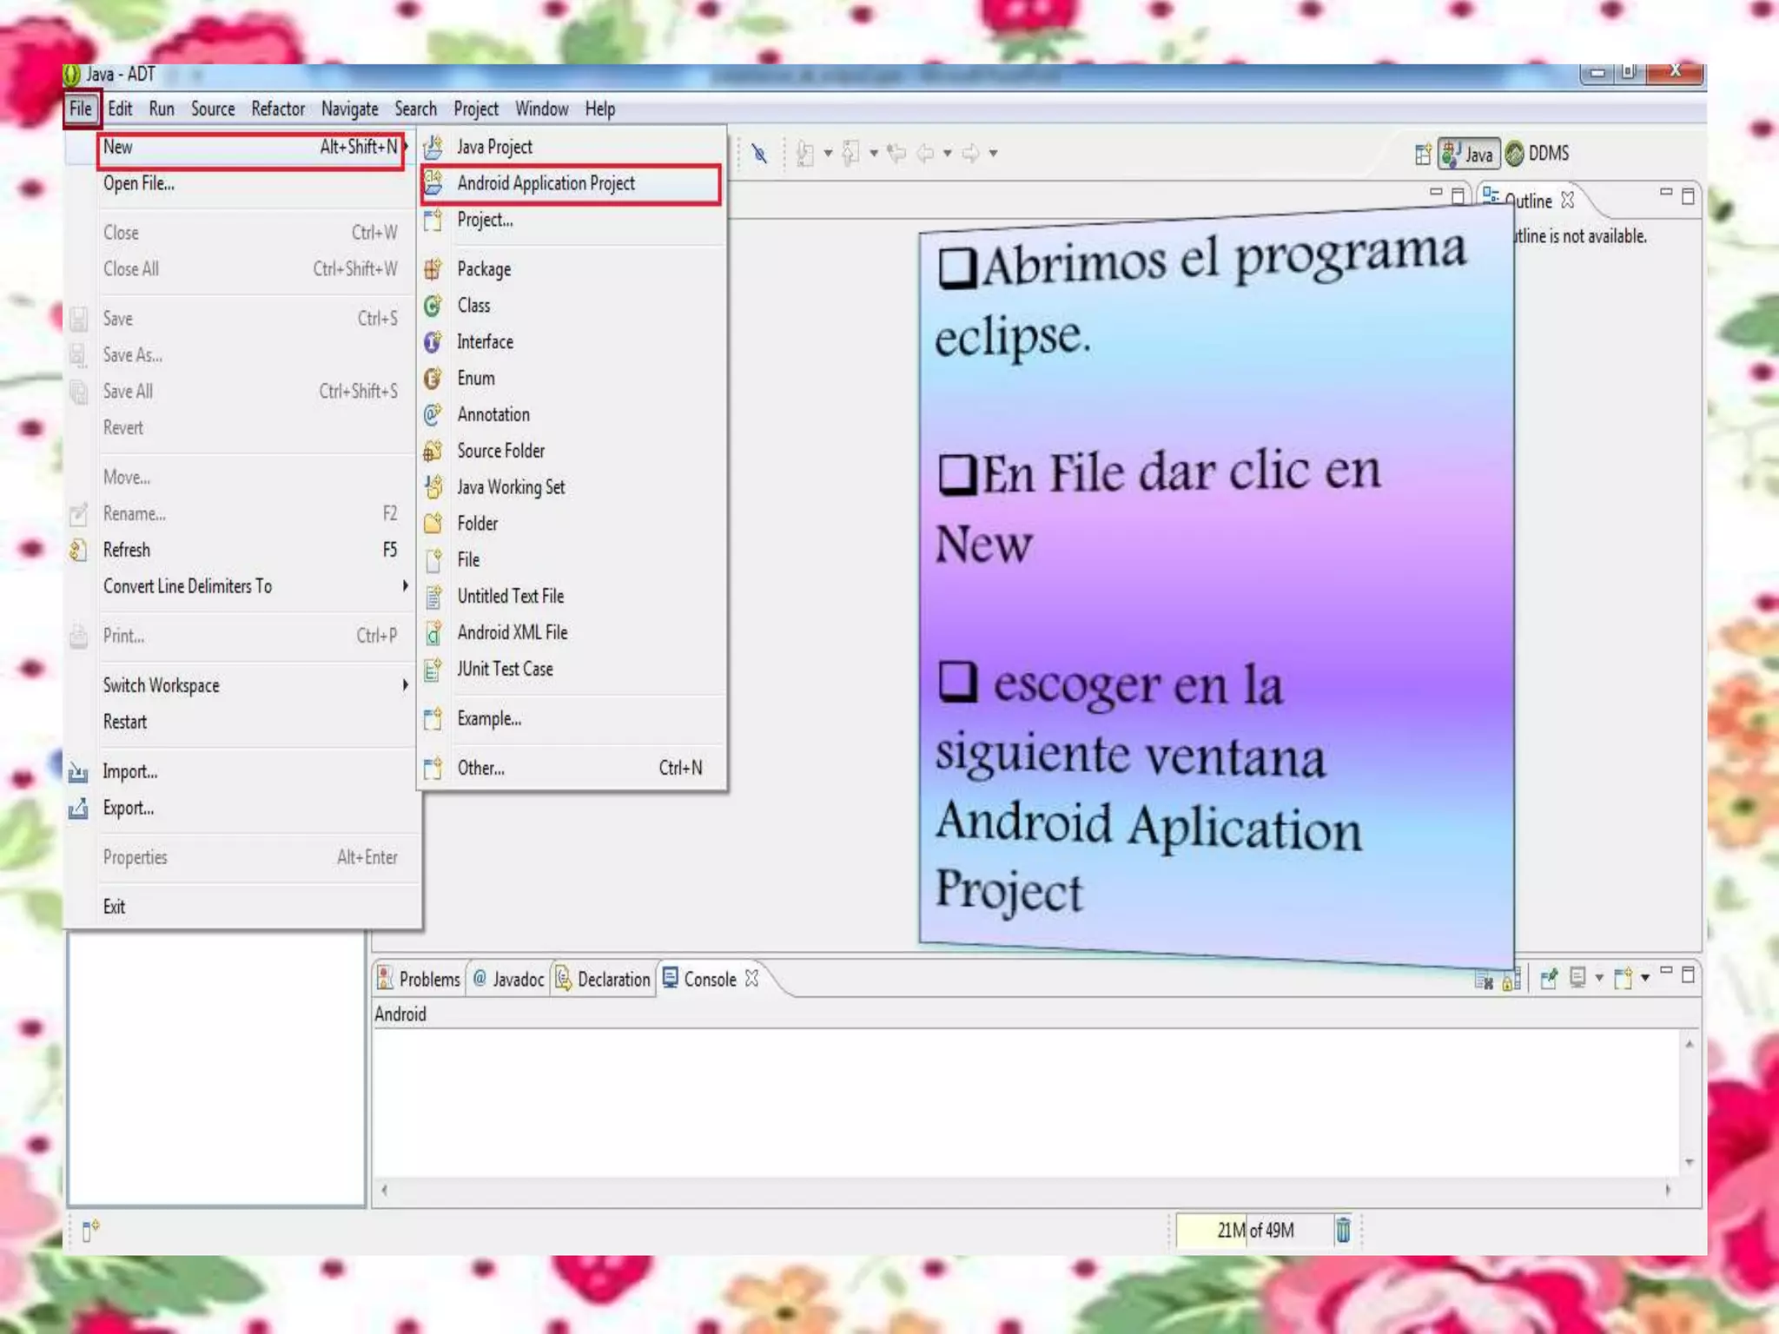1779x1334 pixels.
Task: Expand Convert Line Delimiters To submenu
Action: [x=405, y=586]
